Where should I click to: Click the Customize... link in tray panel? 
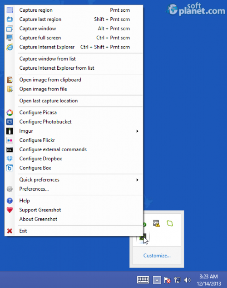pos(157,256)
